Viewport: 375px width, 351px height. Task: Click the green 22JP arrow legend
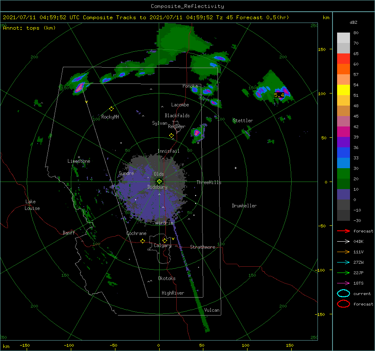(x=343, y=273)
